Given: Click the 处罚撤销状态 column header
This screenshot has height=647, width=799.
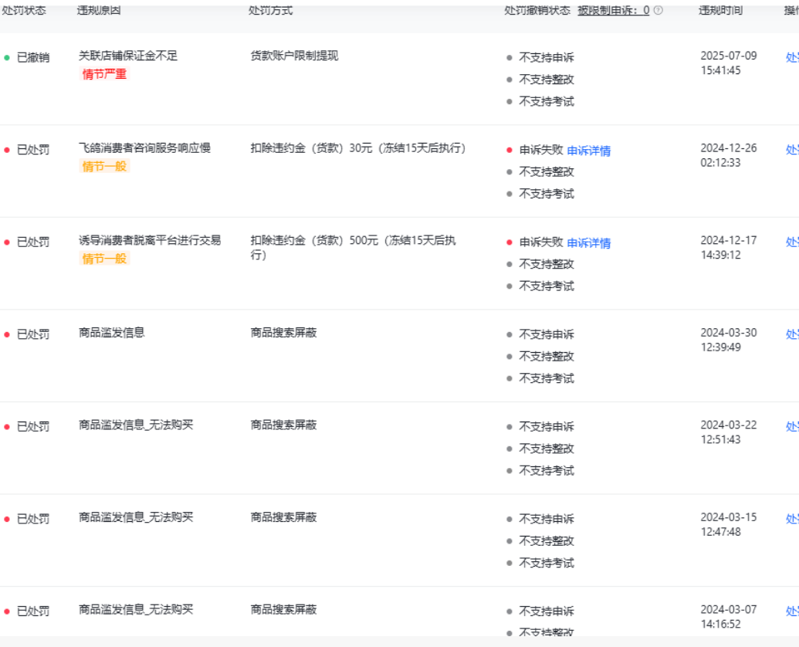Looking at the screenshot, I should (537, 10).
